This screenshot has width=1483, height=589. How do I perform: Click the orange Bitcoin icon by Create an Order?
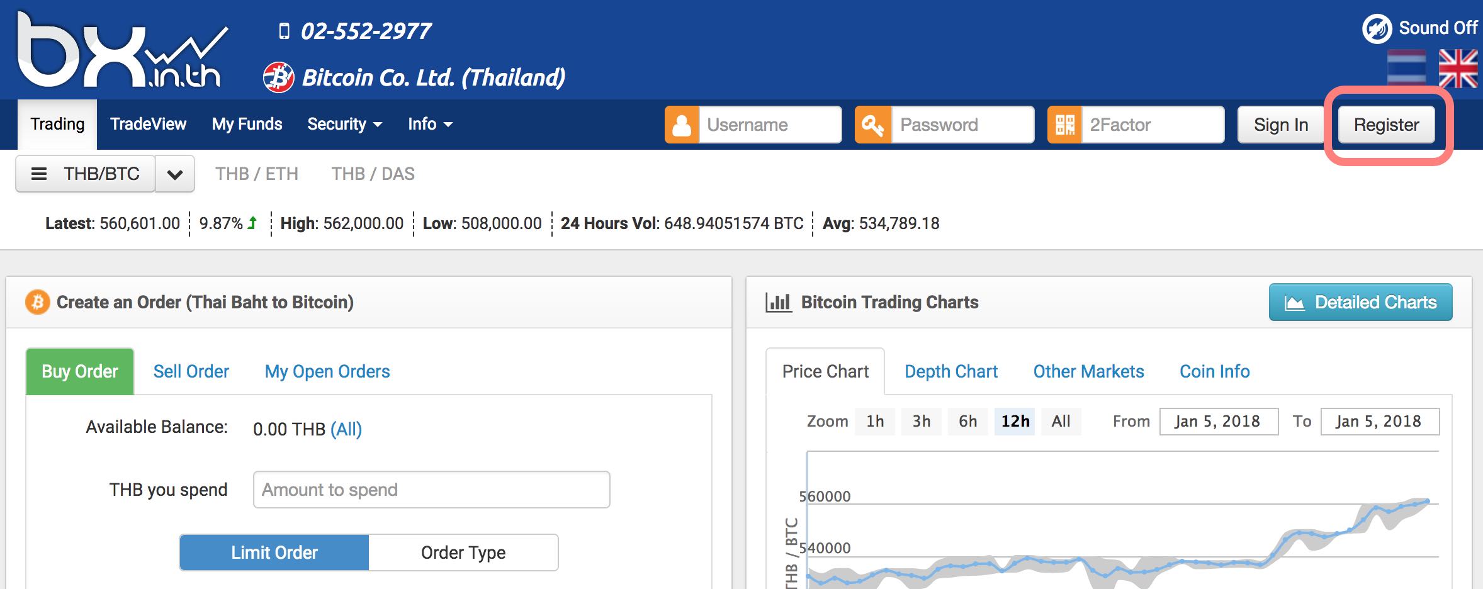click(37, 302)
